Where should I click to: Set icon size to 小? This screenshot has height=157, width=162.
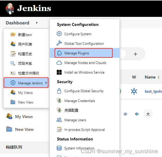(x=125, y=114)
